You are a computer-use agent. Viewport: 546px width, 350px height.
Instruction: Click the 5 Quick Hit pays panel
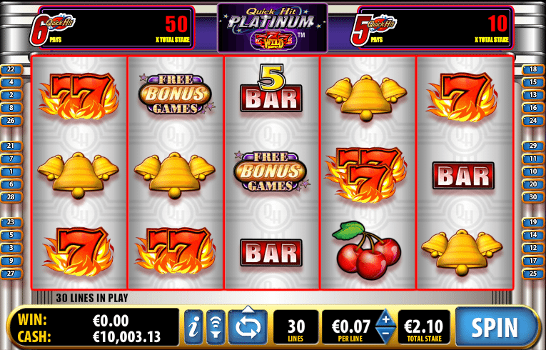pyautogui.click(x=432, y=28)
